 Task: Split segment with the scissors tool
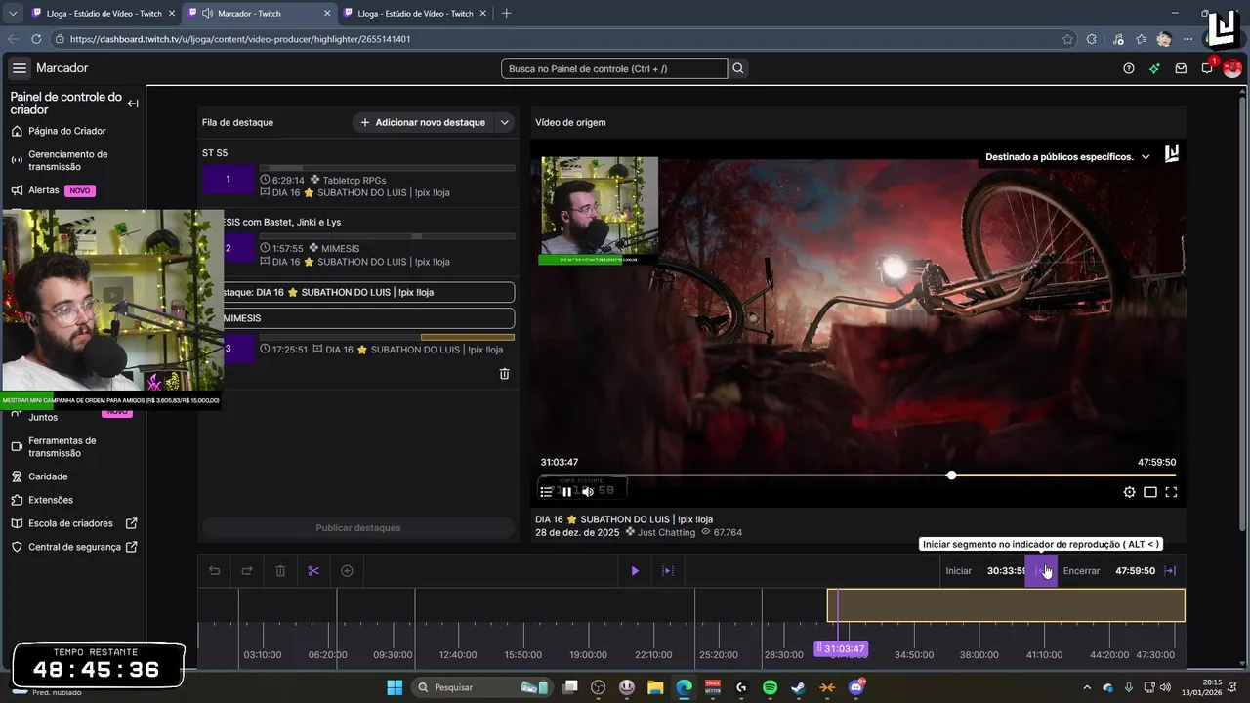click(x=313, y=571)
